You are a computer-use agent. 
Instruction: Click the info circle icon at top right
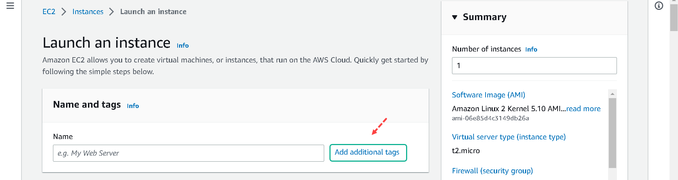pyautogui.click(x=659, y=6)
